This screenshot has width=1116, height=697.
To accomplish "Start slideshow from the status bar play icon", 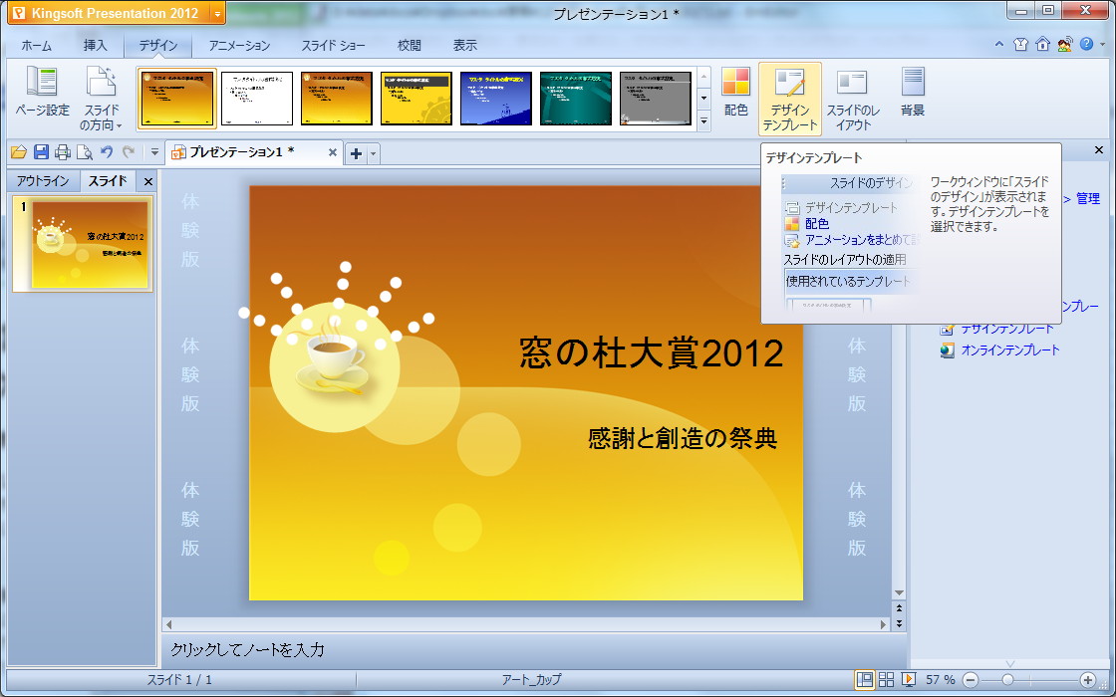I will pyautogui.click(x=909, y=680).
